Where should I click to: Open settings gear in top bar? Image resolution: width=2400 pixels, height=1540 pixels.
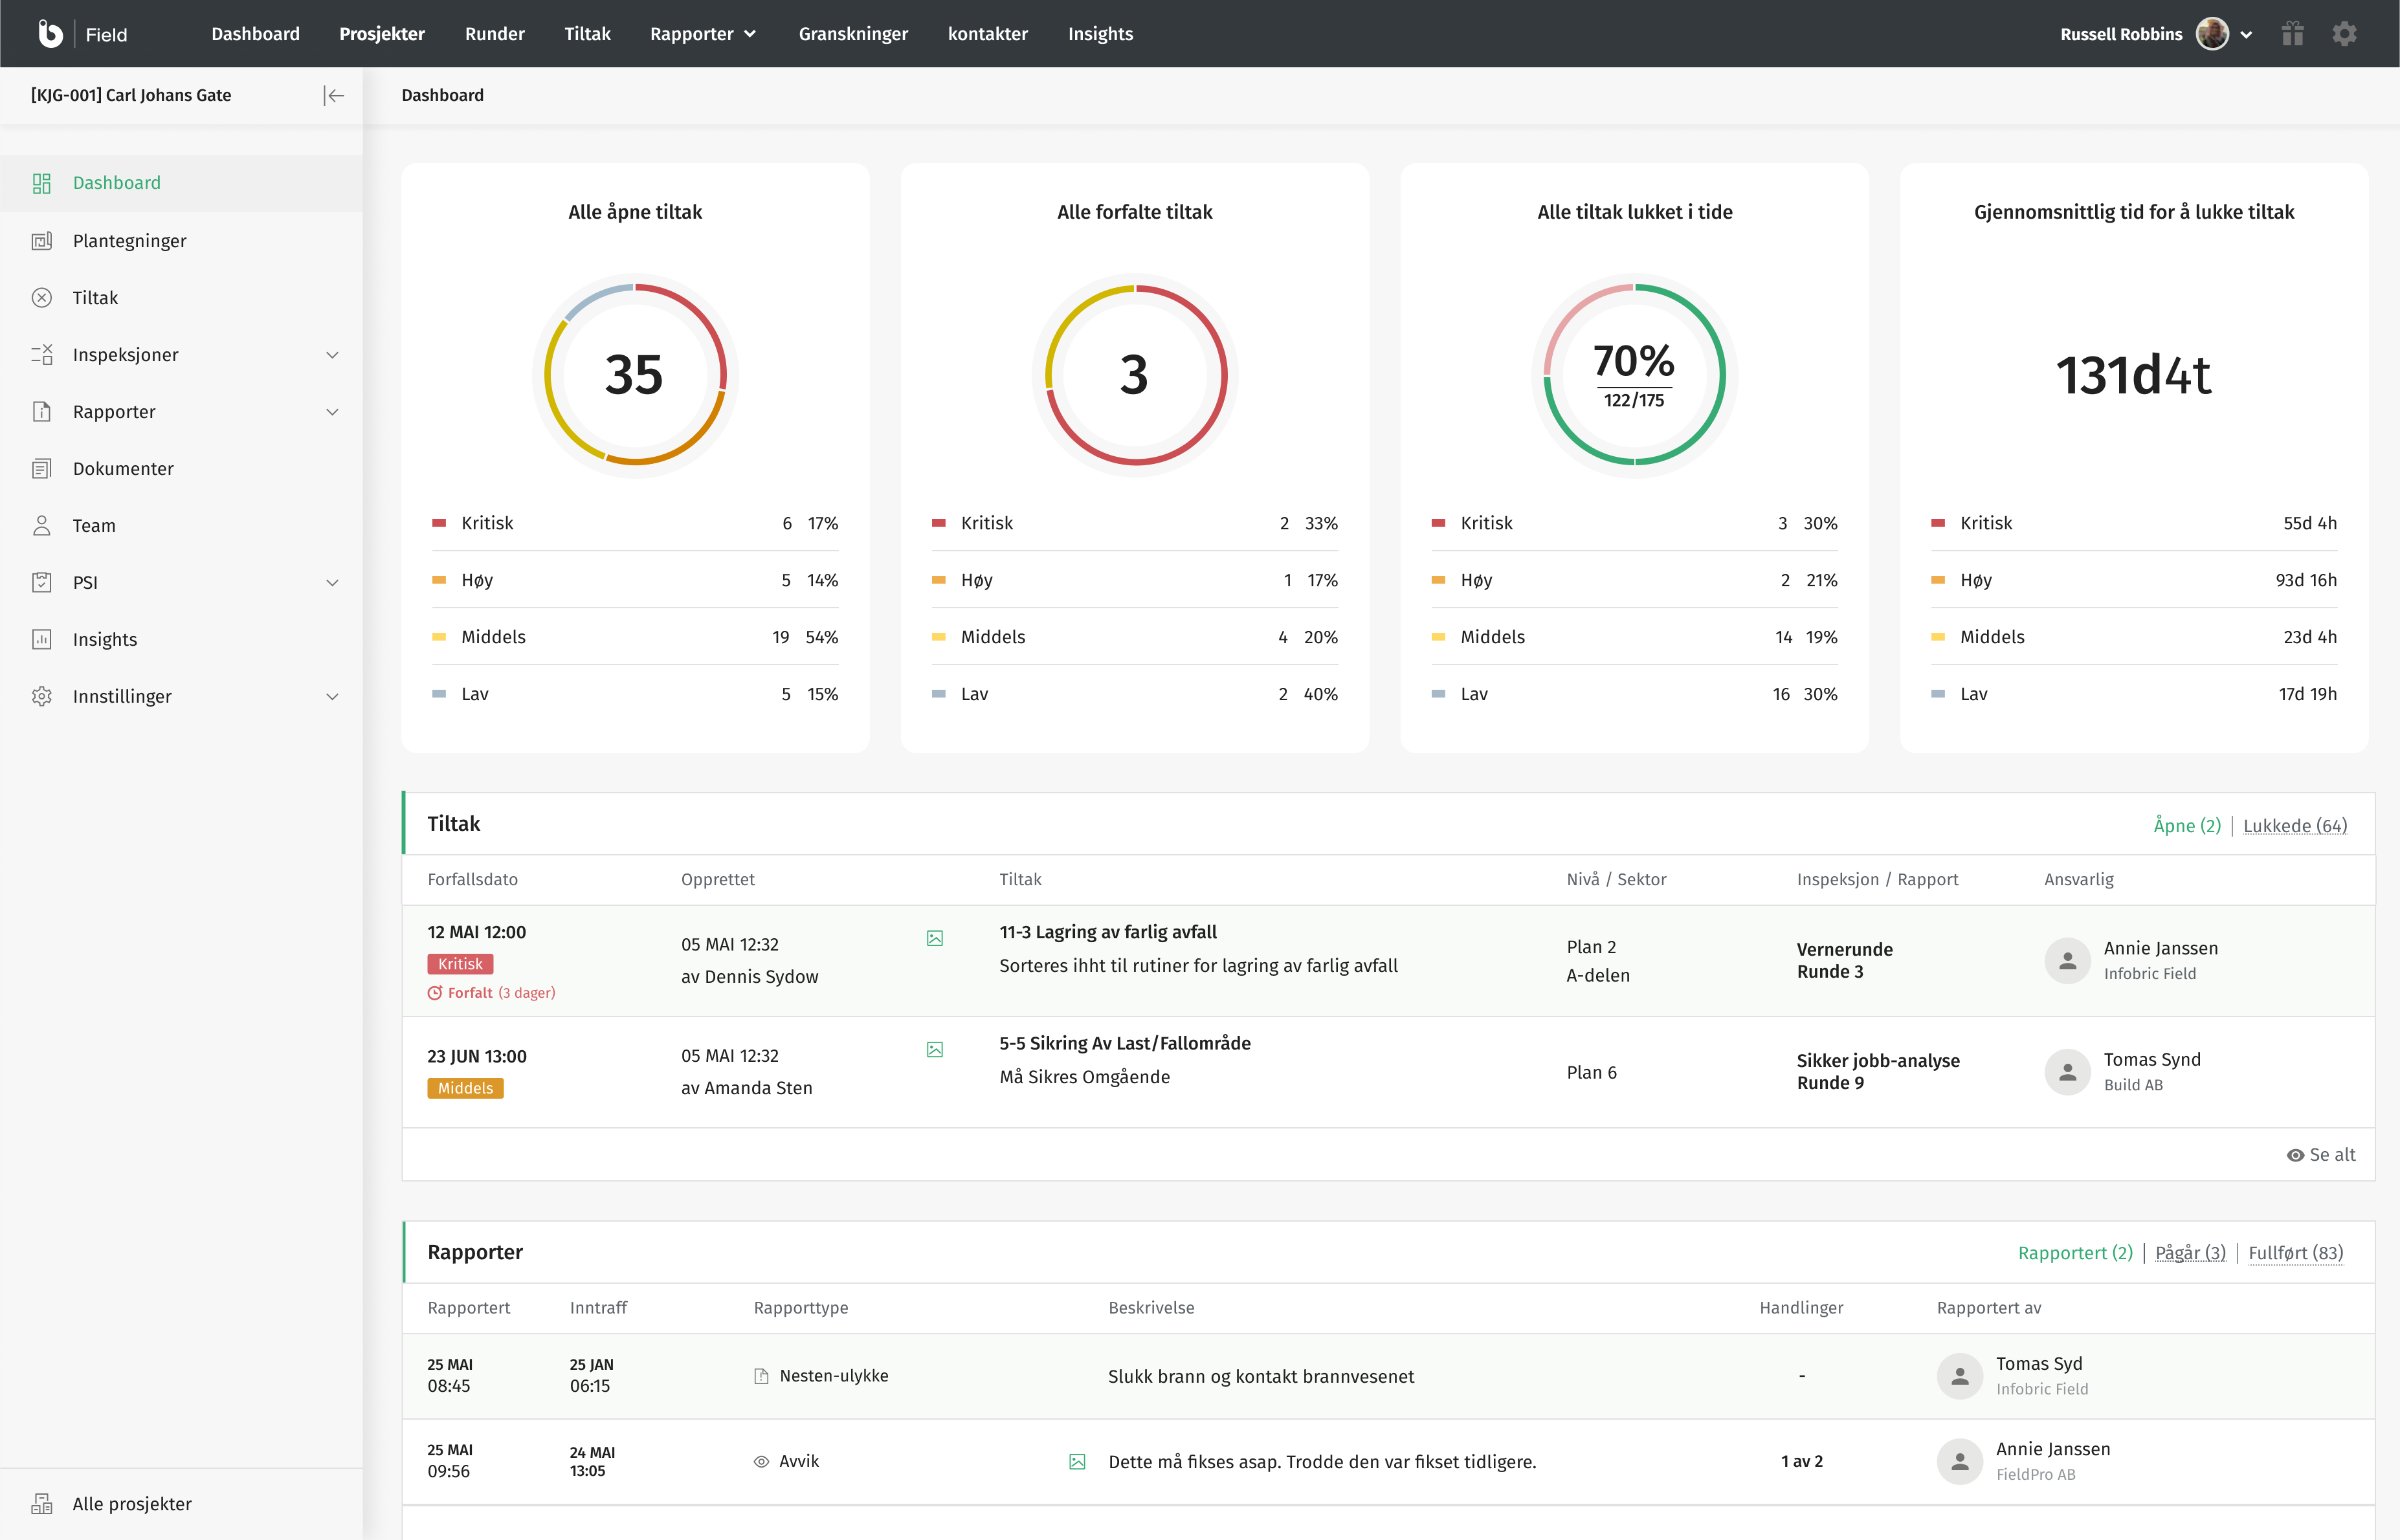tap(2344, 34)
